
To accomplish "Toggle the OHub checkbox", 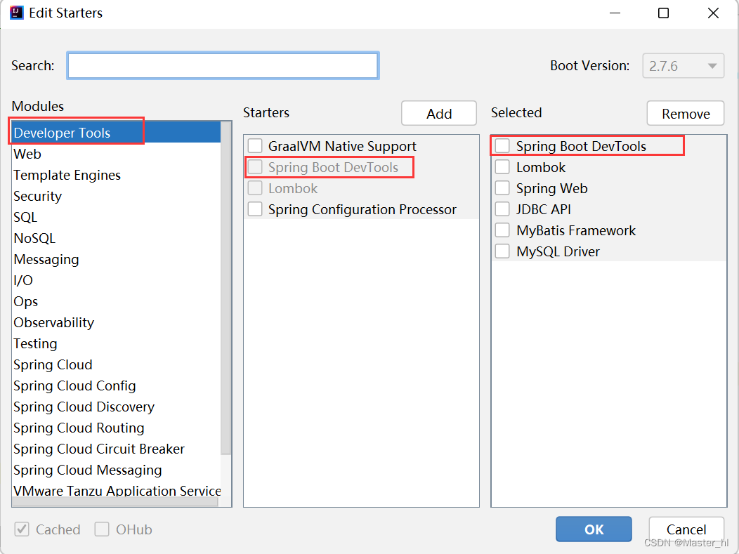I will point(102,529).
